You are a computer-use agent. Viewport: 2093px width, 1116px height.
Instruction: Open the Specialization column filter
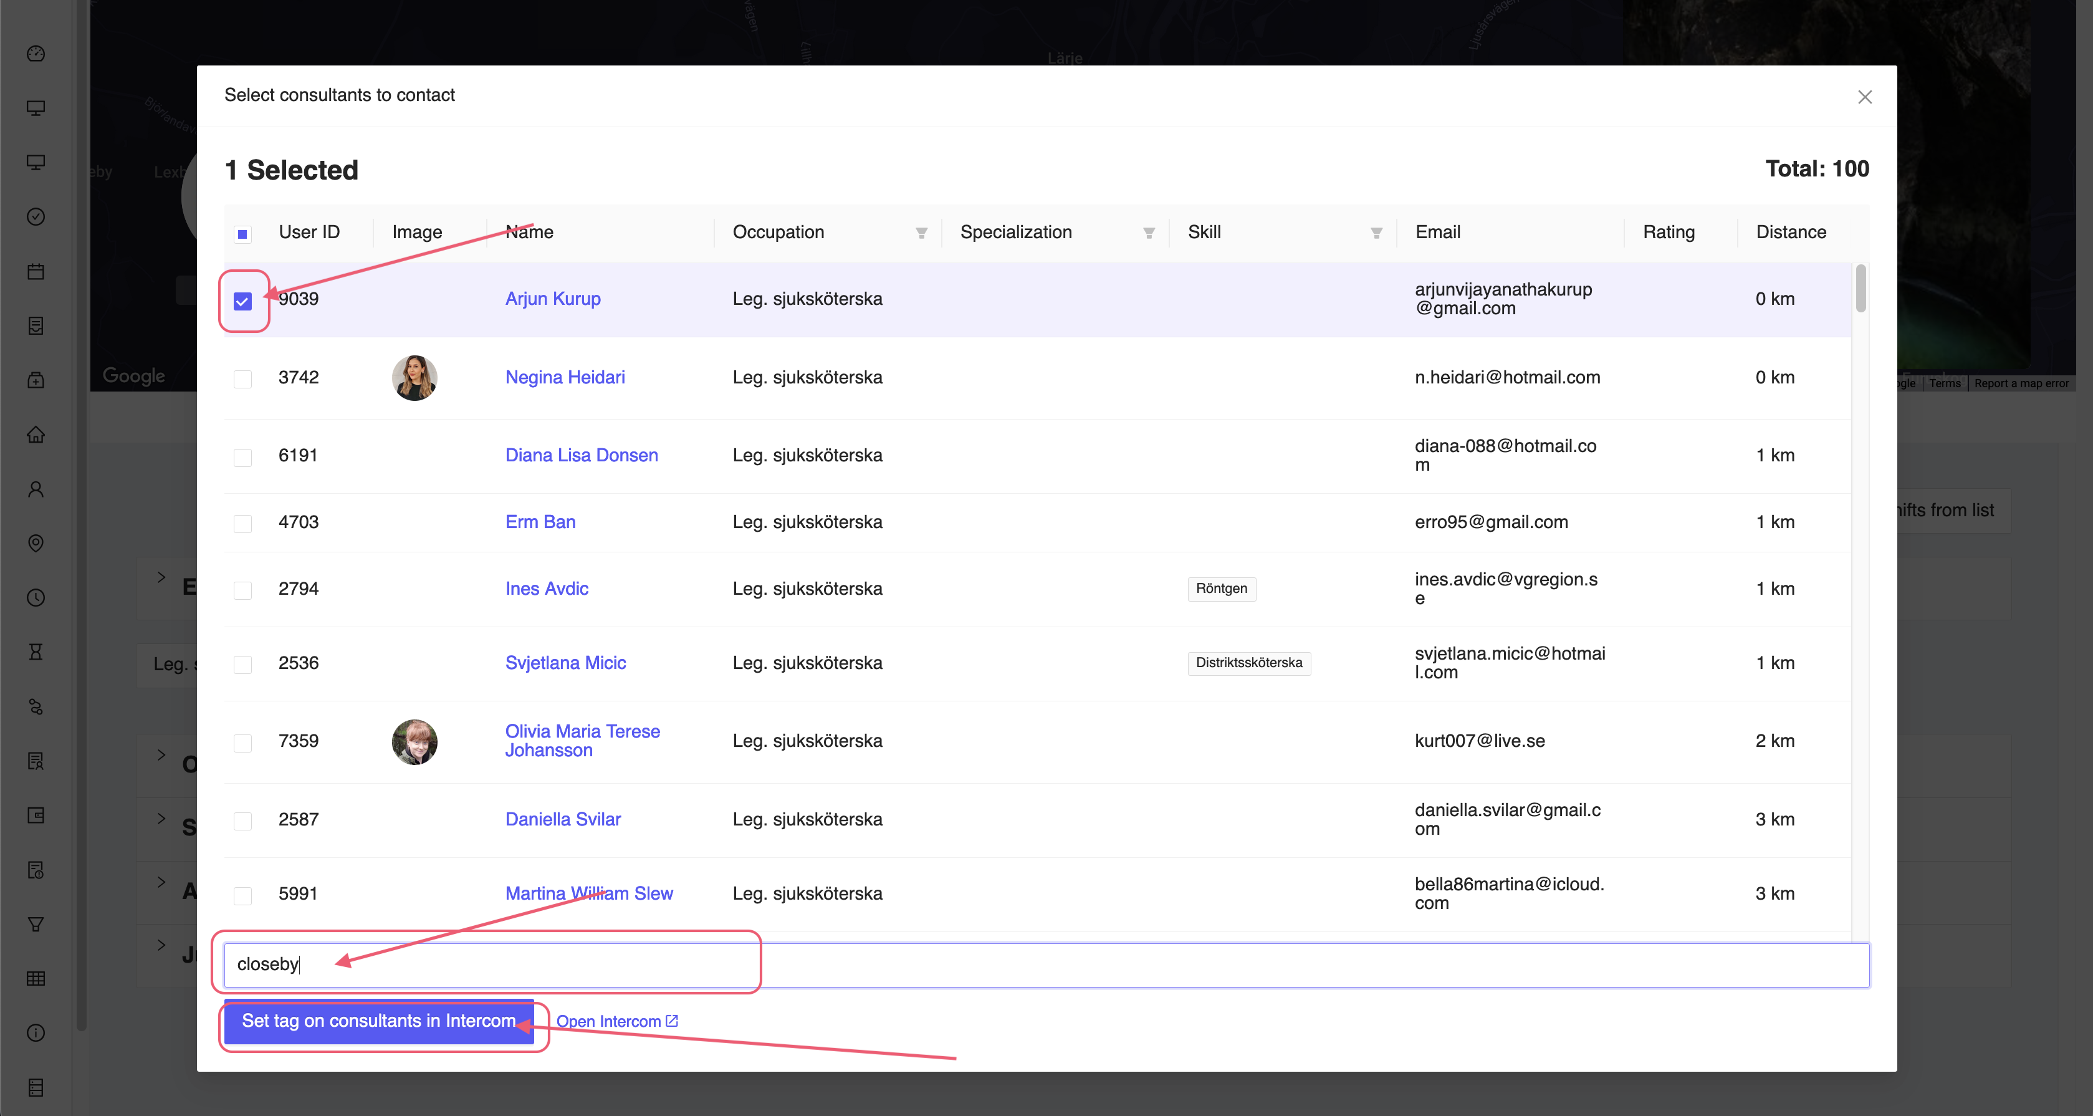(1149, 233)
